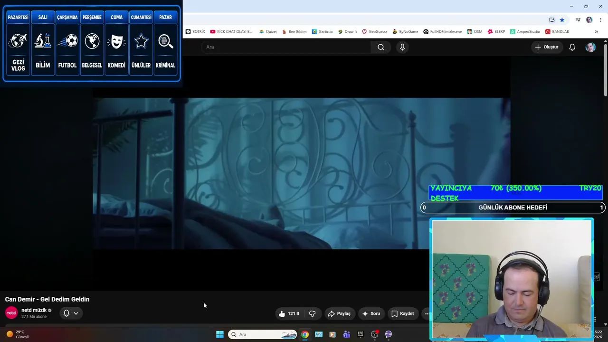Image resolution: width=608 pixels, height=342 pixels.
Task: Open the BANDLAB bookmark
Action: (557, 32)
